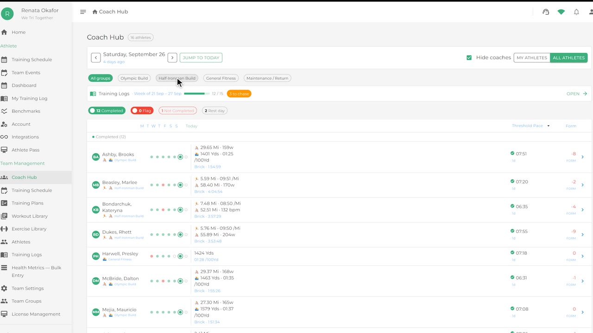Click the Exercise Library dumbbell icon

(x=4, y=229)
